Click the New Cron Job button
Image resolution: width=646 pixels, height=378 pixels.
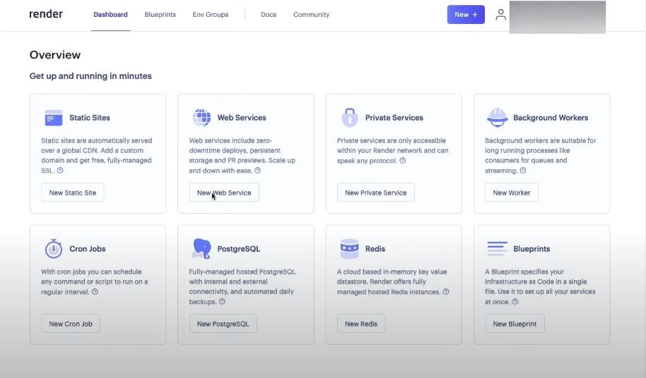71,324
